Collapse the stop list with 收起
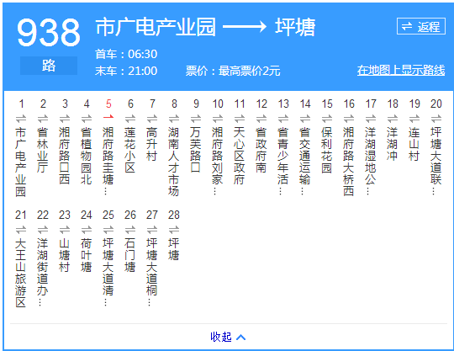Image resolution: width=454 pixels, height=351 pixels. pyautogui.click(x=228, y=337)
